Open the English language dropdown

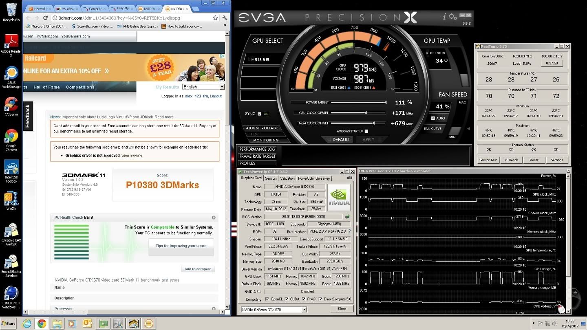tap(203, 87)
